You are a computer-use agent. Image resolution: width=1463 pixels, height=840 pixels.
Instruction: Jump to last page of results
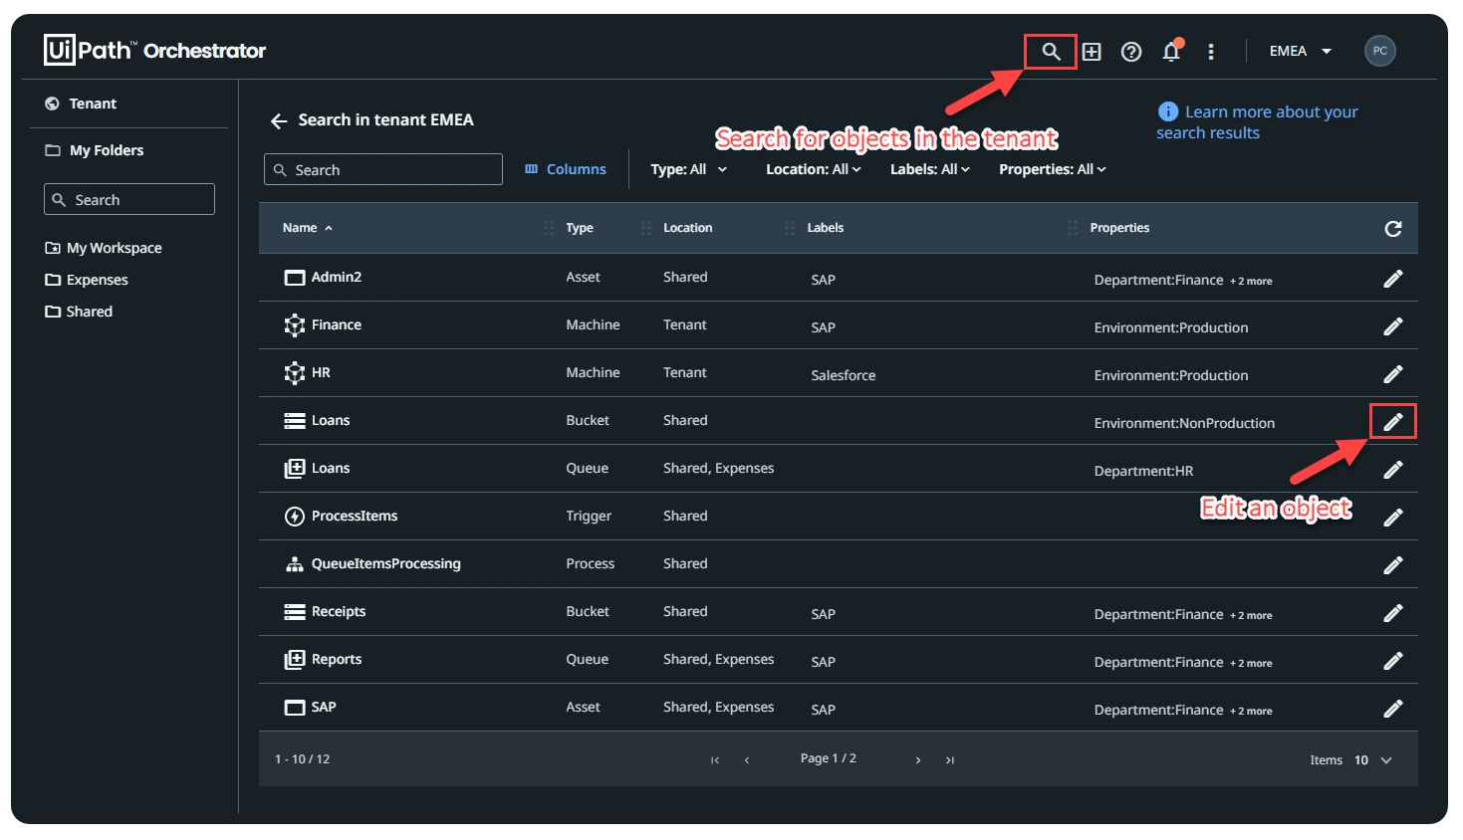[950, 760]
